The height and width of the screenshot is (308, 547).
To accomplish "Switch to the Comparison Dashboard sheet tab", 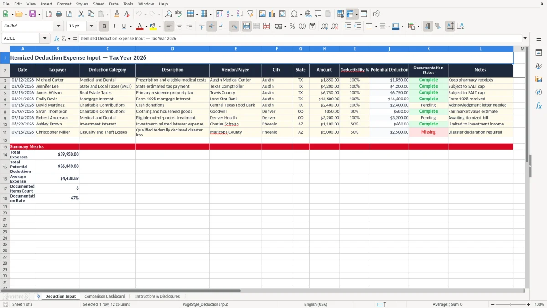I will click(104, 296).
